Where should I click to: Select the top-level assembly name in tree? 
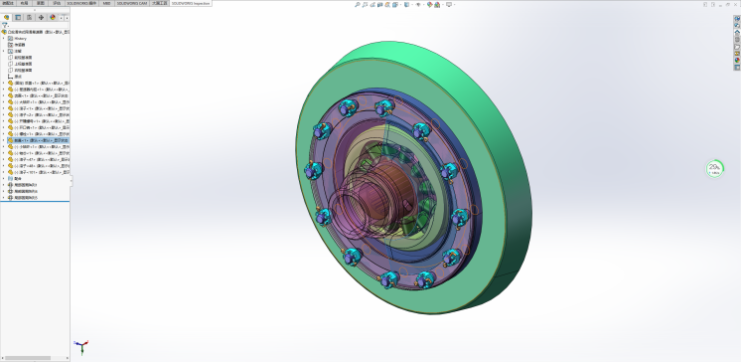click(x=36, y=32)
